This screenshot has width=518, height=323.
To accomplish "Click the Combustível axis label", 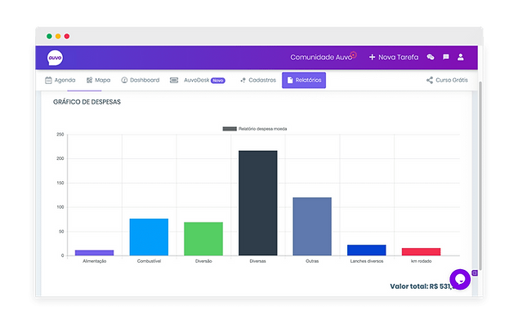I will click(x=149, y=261).
